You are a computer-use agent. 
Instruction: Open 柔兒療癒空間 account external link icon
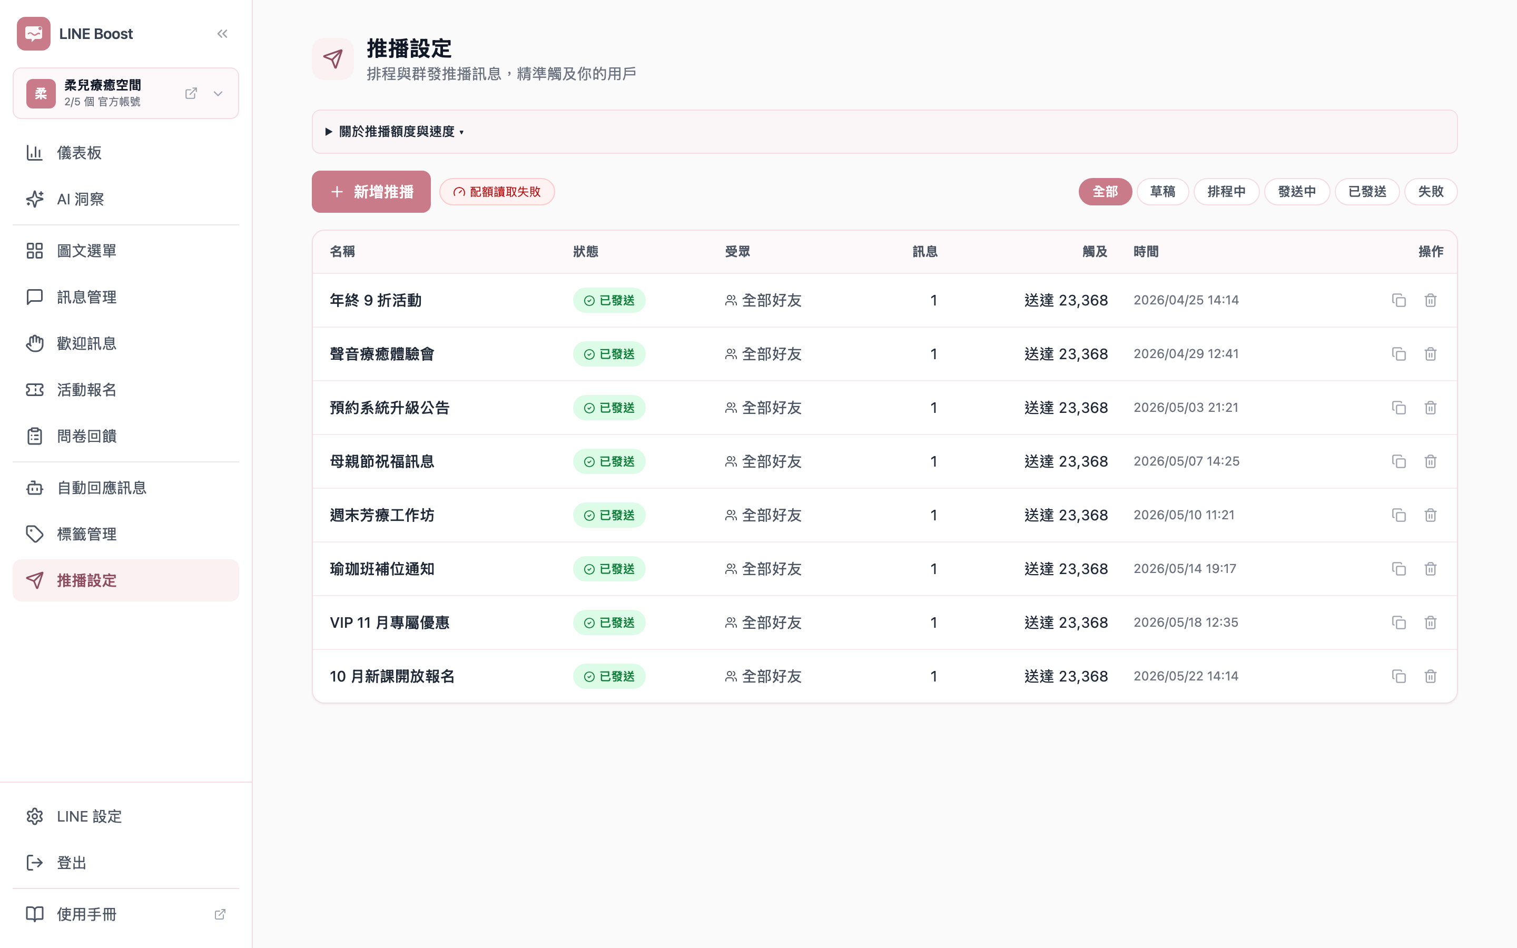coord(191,93)
